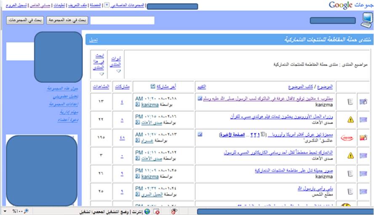Toggle the rating checkmark on the first topic row

point(200,98)
